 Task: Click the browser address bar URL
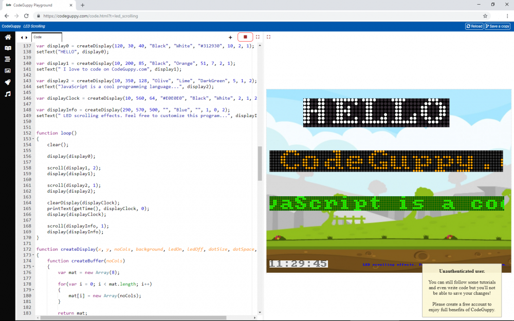[x=90, y=16]
